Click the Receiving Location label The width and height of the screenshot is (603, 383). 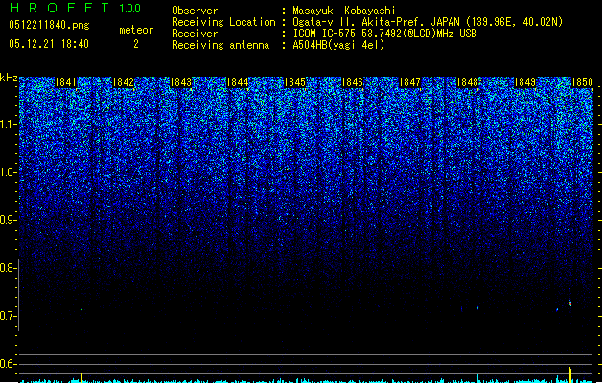pos(223,22)
